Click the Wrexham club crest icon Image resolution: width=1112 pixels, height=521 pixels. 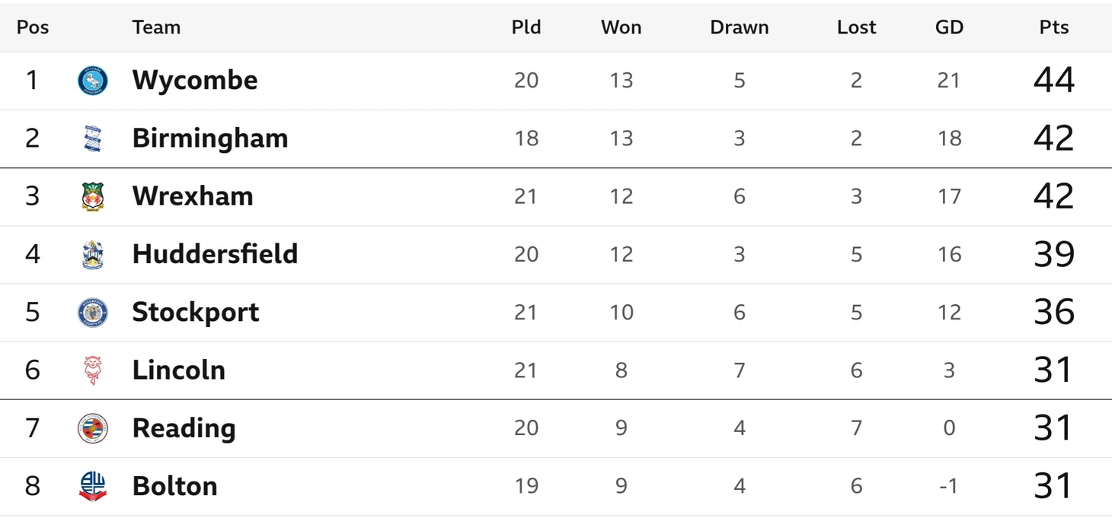click(93, 196)
